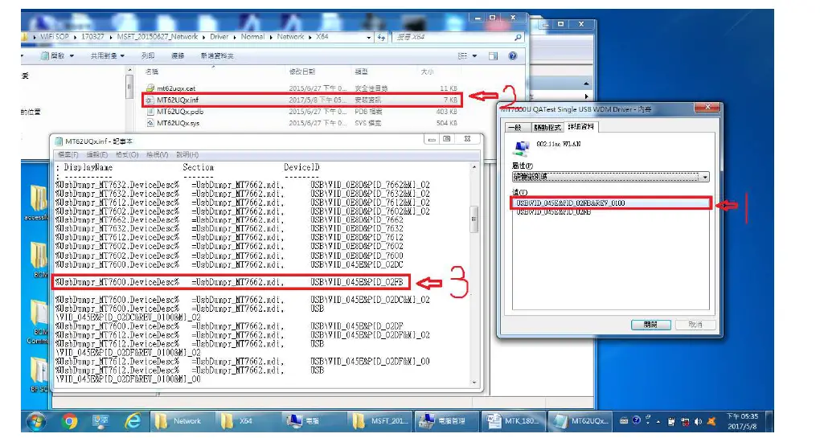Toggle the Explorer preview pane icon

493,55
